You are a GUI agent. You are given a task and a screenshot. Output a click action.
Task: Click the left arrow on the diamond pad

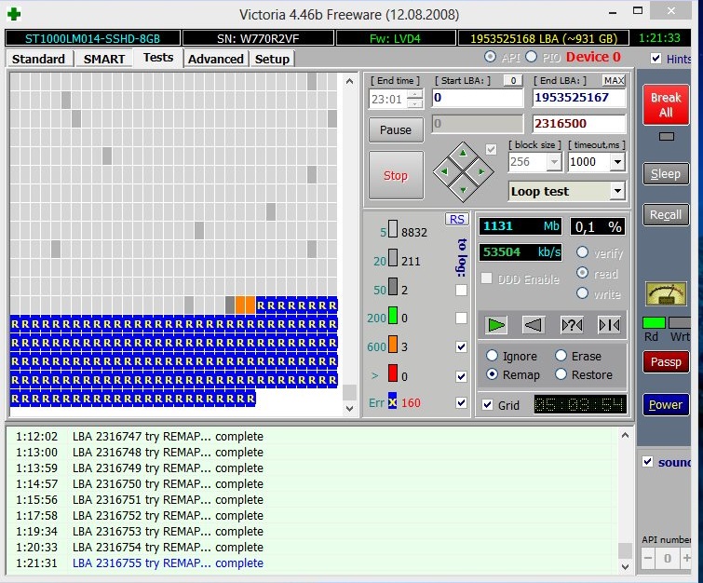[x=445, y=171]
